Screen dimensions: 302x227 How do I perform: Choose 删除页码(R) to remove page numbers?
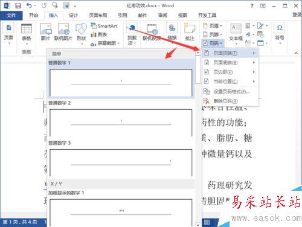[x=230, y=101]
